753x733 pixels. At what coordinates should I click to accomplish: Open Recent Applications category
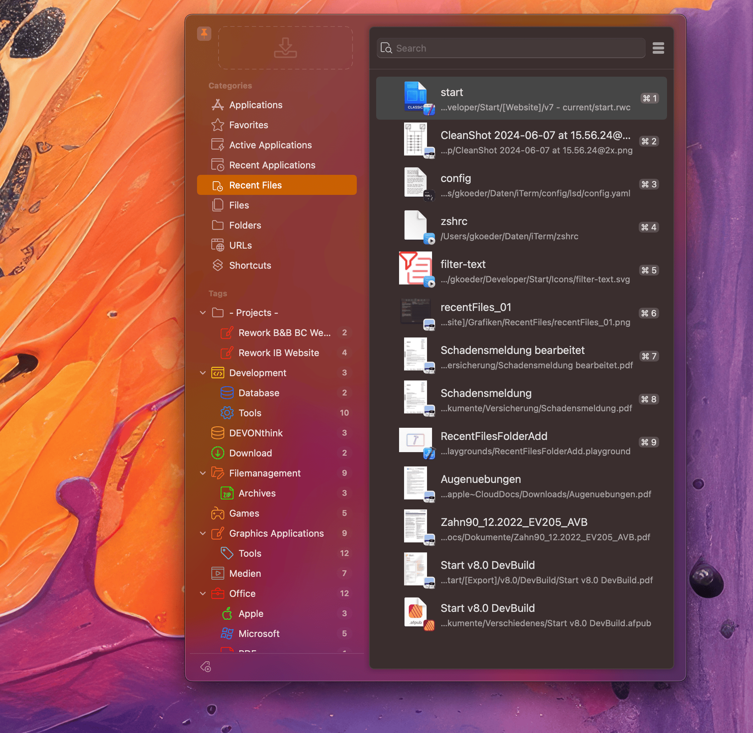pyautogui.click(x=277, y=165)
